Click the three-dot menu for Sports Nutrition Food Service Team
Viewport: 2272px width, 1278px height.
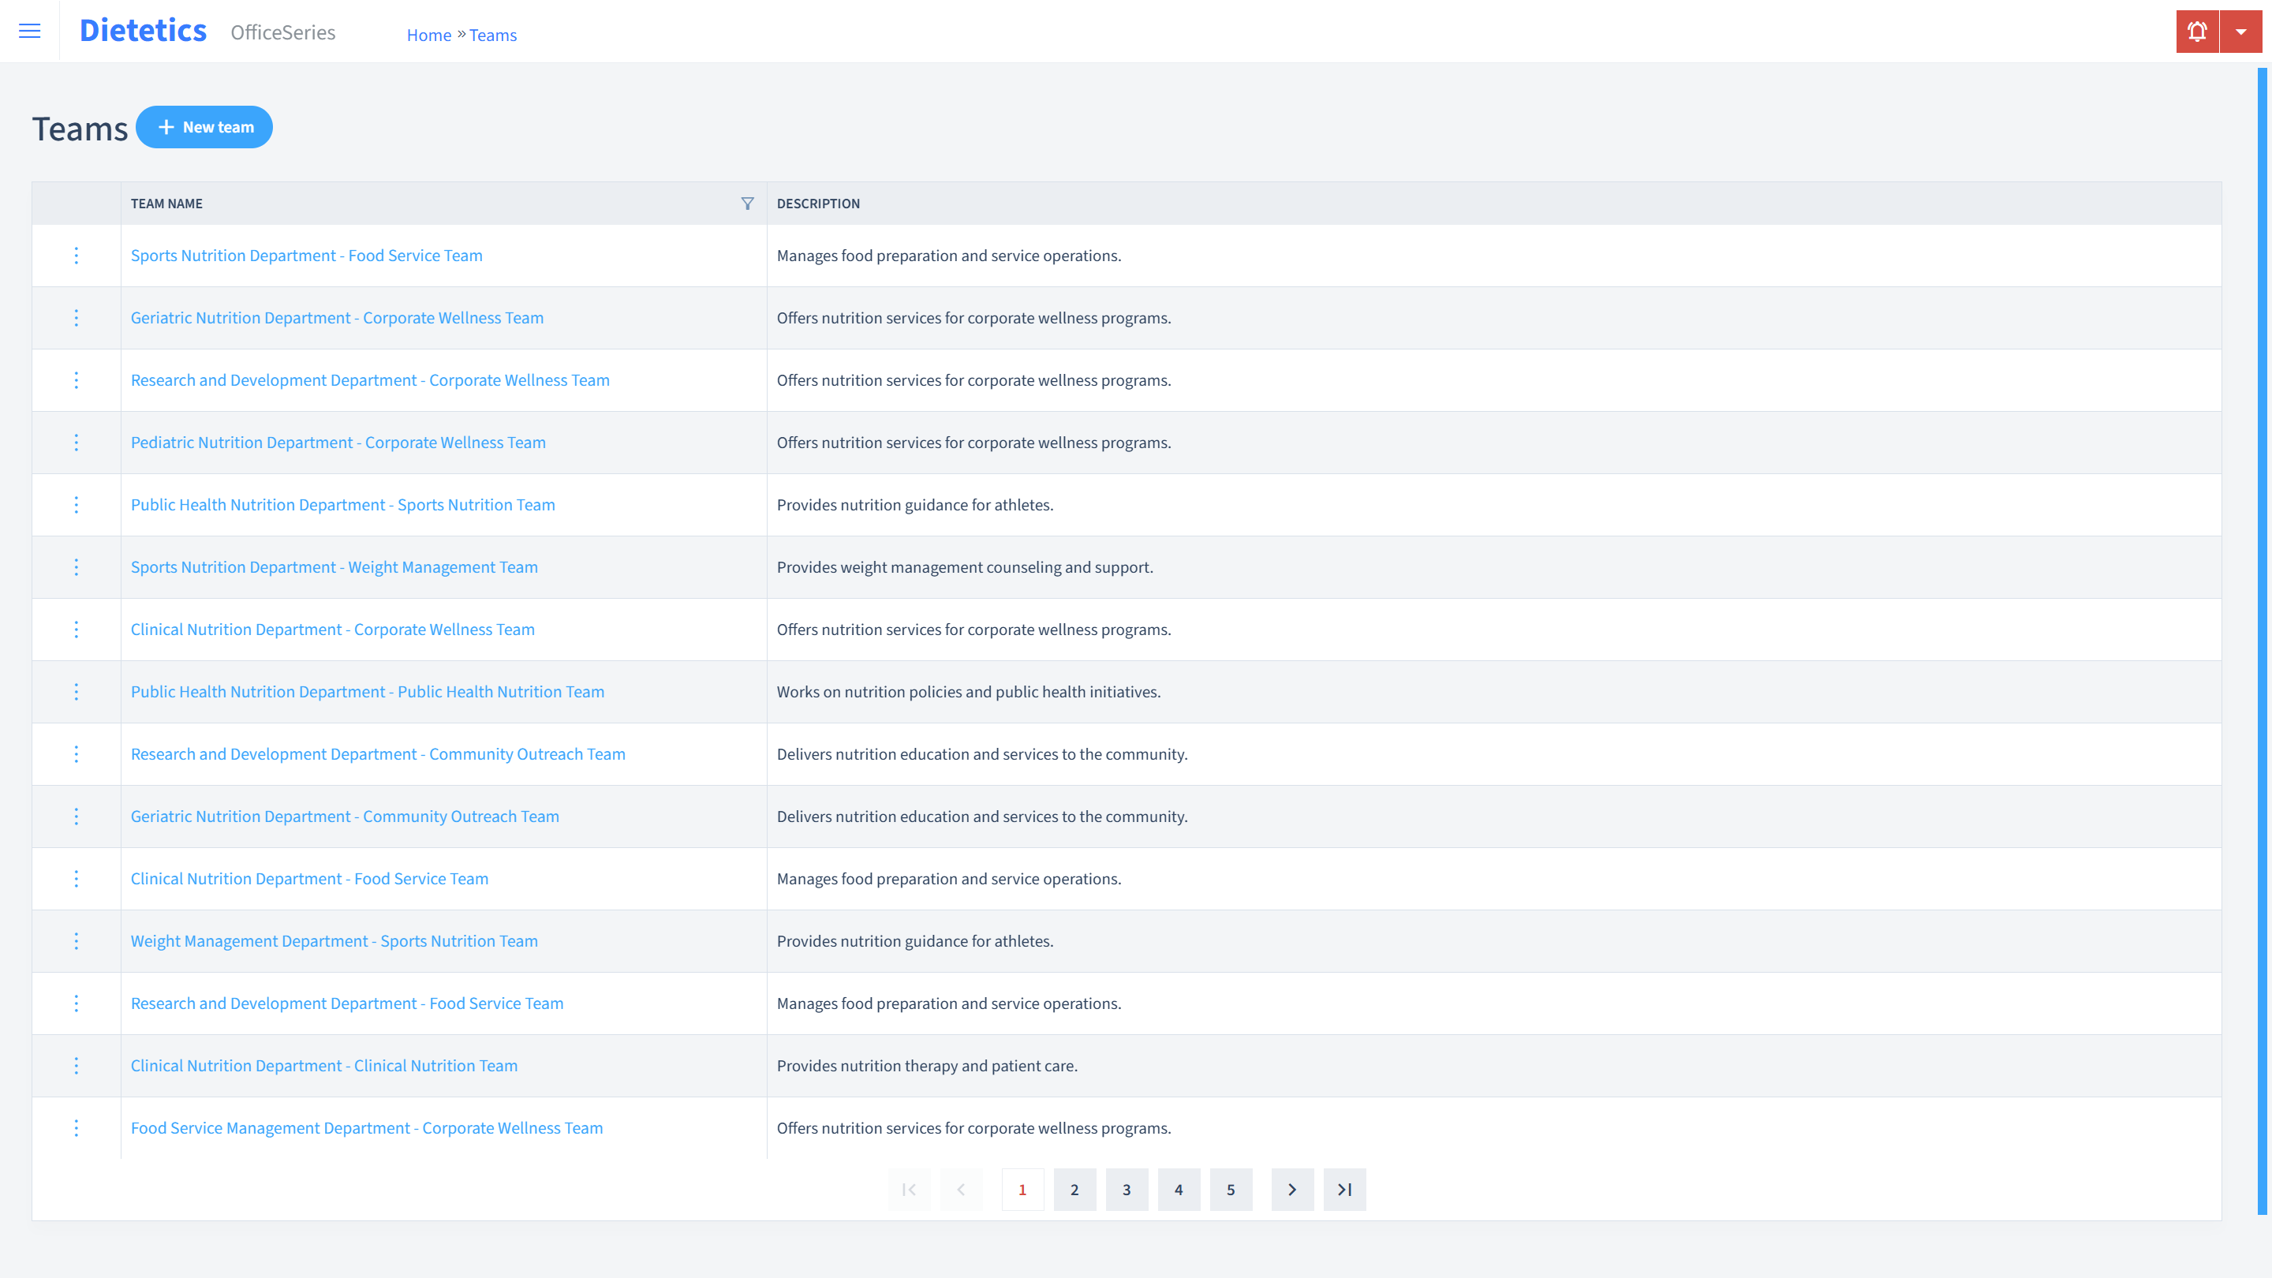point(75,254)
